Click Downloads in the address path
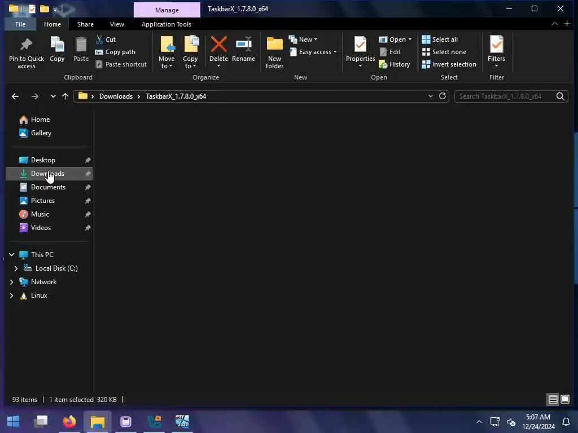 [x=116, y=96]
